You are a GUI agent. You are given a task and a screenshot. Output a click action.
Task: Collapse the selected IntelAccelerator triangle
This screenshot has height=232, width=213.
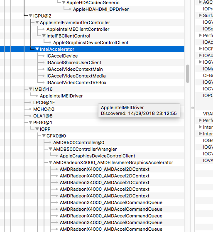tap(37, 49)
